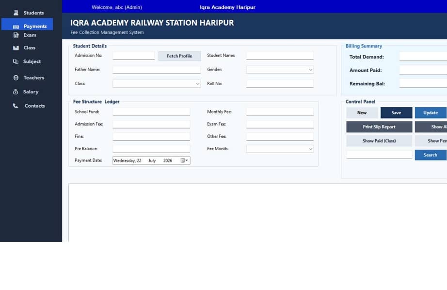Image resolution: width=447 pixels, height=290 pixels.
Task: Focus the Remaining Bal field
Action: tap(423, 83)
